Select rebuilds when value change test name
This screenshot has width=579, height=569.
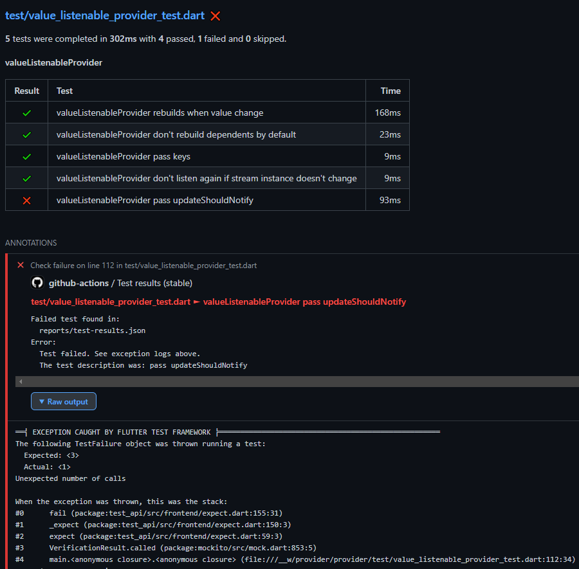[160, 113]
